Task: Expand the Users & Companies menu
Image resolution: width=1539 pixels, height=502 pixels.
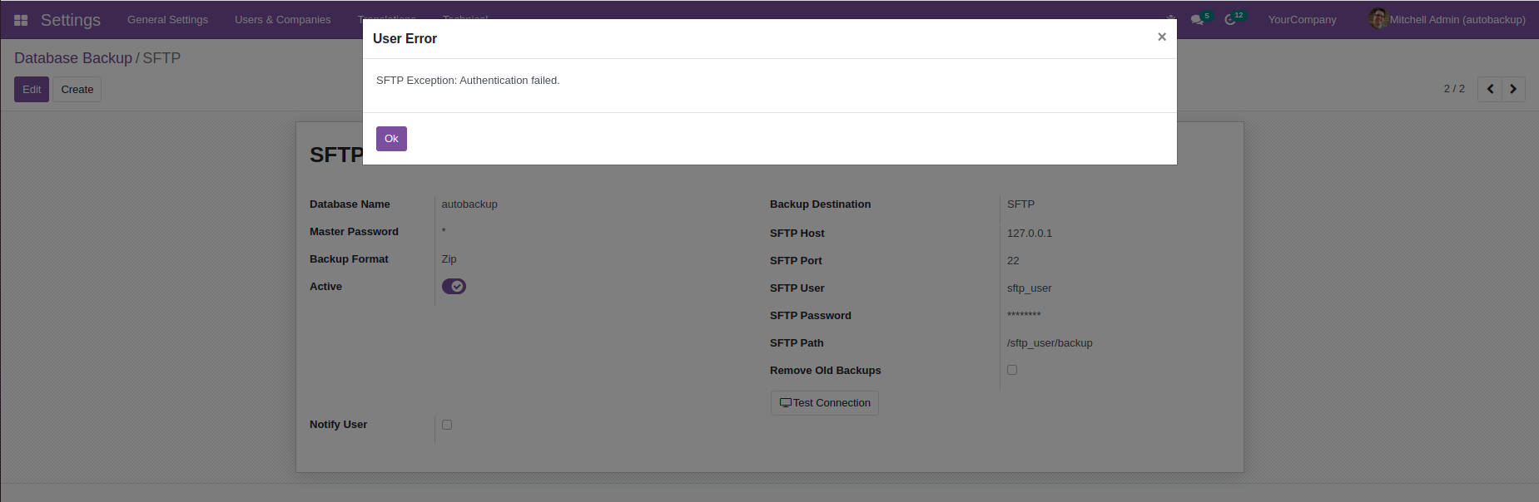Action: tap(282, 20)
